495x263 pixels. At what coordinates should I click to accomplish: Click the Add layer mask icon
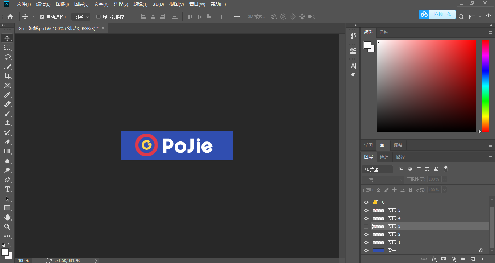(443, 259)
